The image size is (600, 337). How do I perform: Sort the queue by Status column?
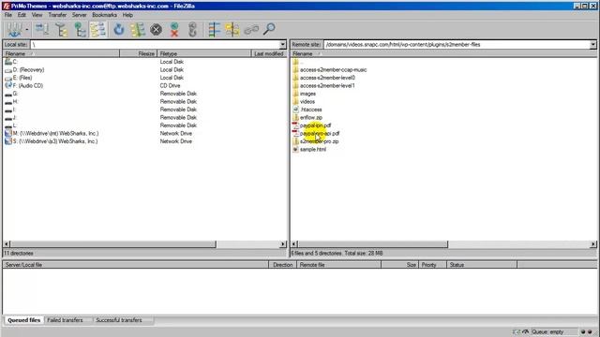[x=482, y=265]
